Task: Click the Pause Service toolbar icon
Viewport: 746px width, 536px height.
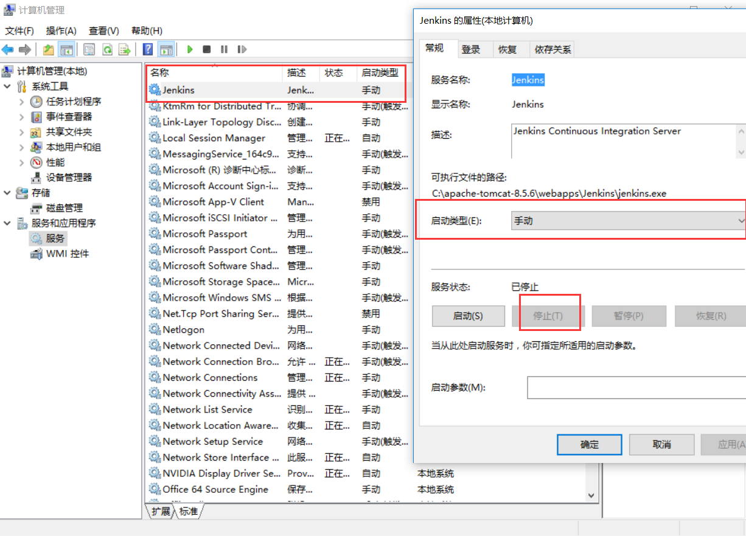Action: 224,49
